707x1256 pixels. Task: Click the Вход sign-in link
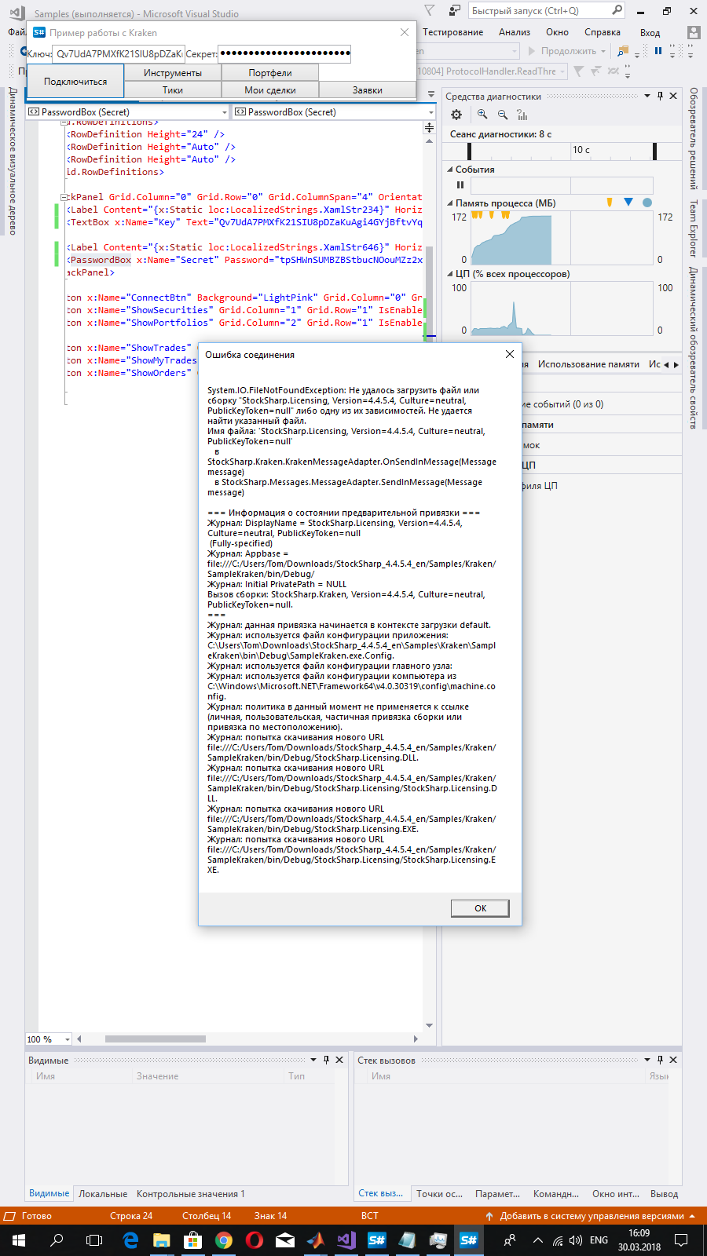[650, 32]
